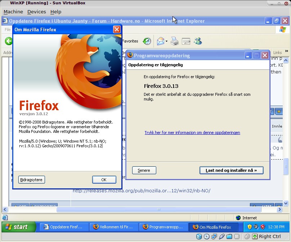
Task: Switch to Programvareopp… taskbar item
Action: click(163, 227)
